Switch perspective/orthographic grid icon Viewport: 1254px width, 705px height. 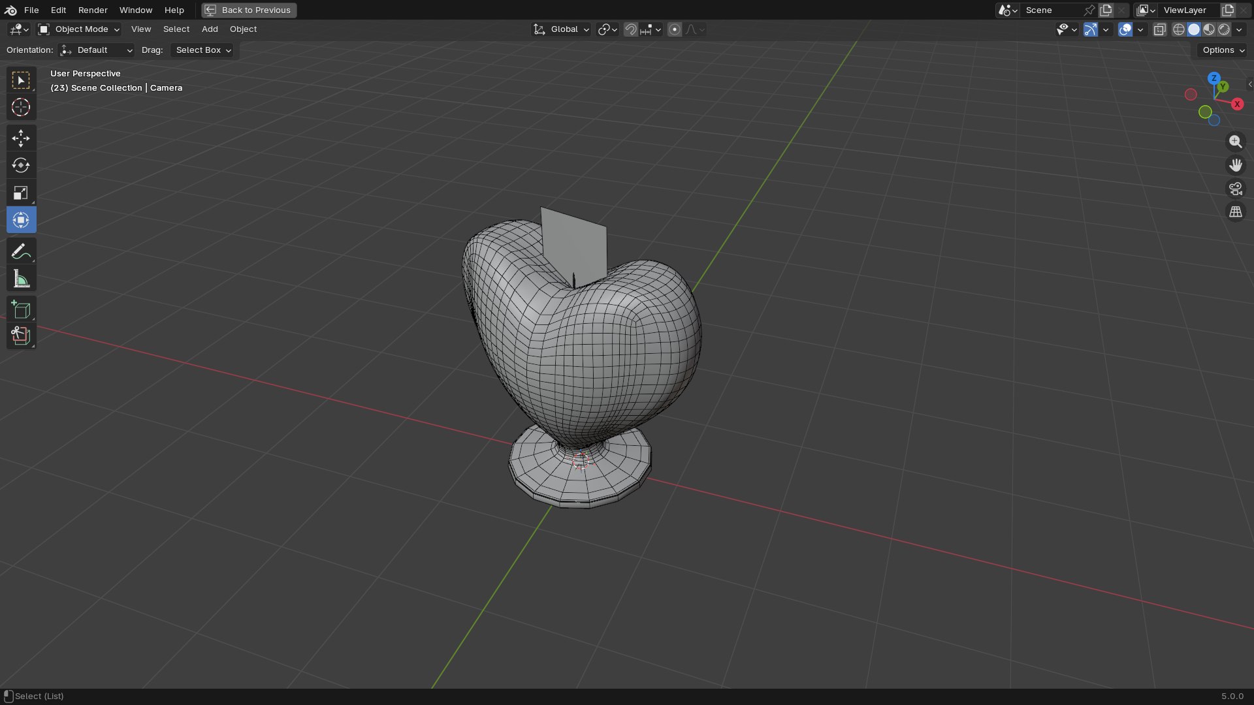click(x=1235, y=212)
